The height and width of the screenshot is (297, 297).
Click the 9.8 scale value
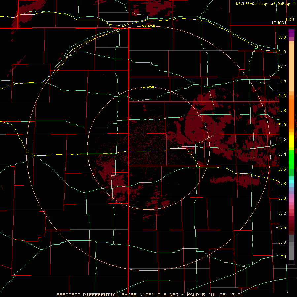click(282, 37)
